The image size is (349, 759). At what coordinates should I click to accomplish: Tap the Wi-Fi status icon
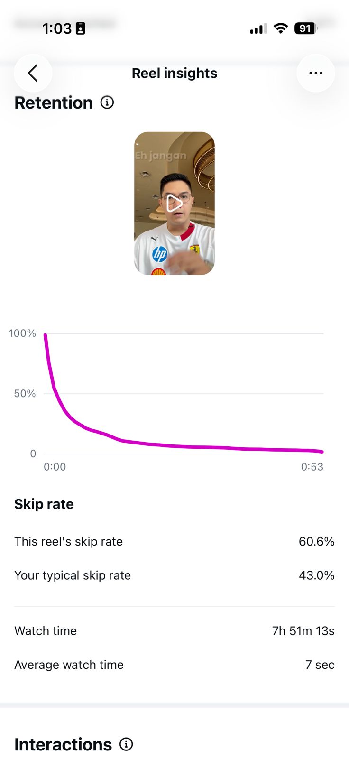[281, 28]
